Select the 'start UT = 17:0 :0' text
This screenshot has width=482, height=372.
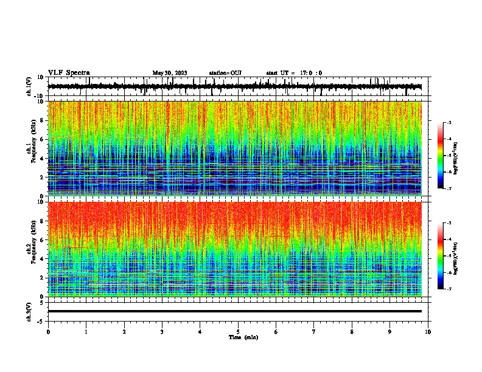(x=294, y=73)
